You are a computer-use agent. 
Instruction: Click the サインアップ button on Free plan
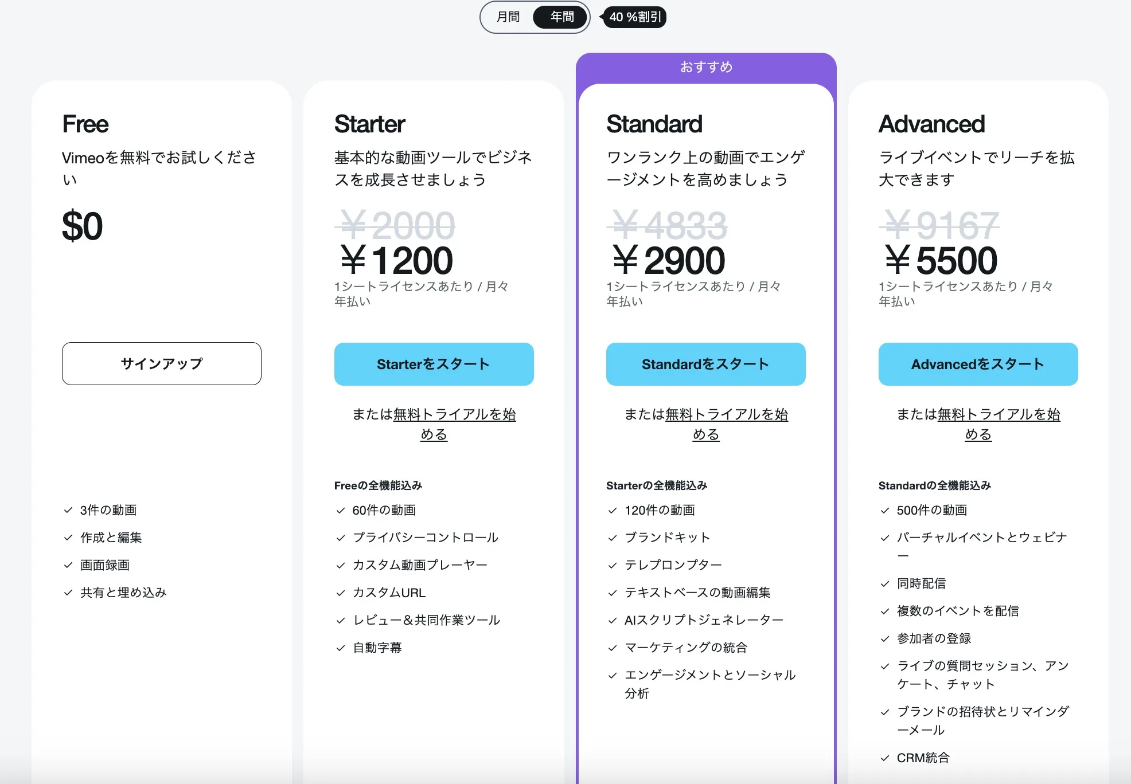(x=162, y=363)
